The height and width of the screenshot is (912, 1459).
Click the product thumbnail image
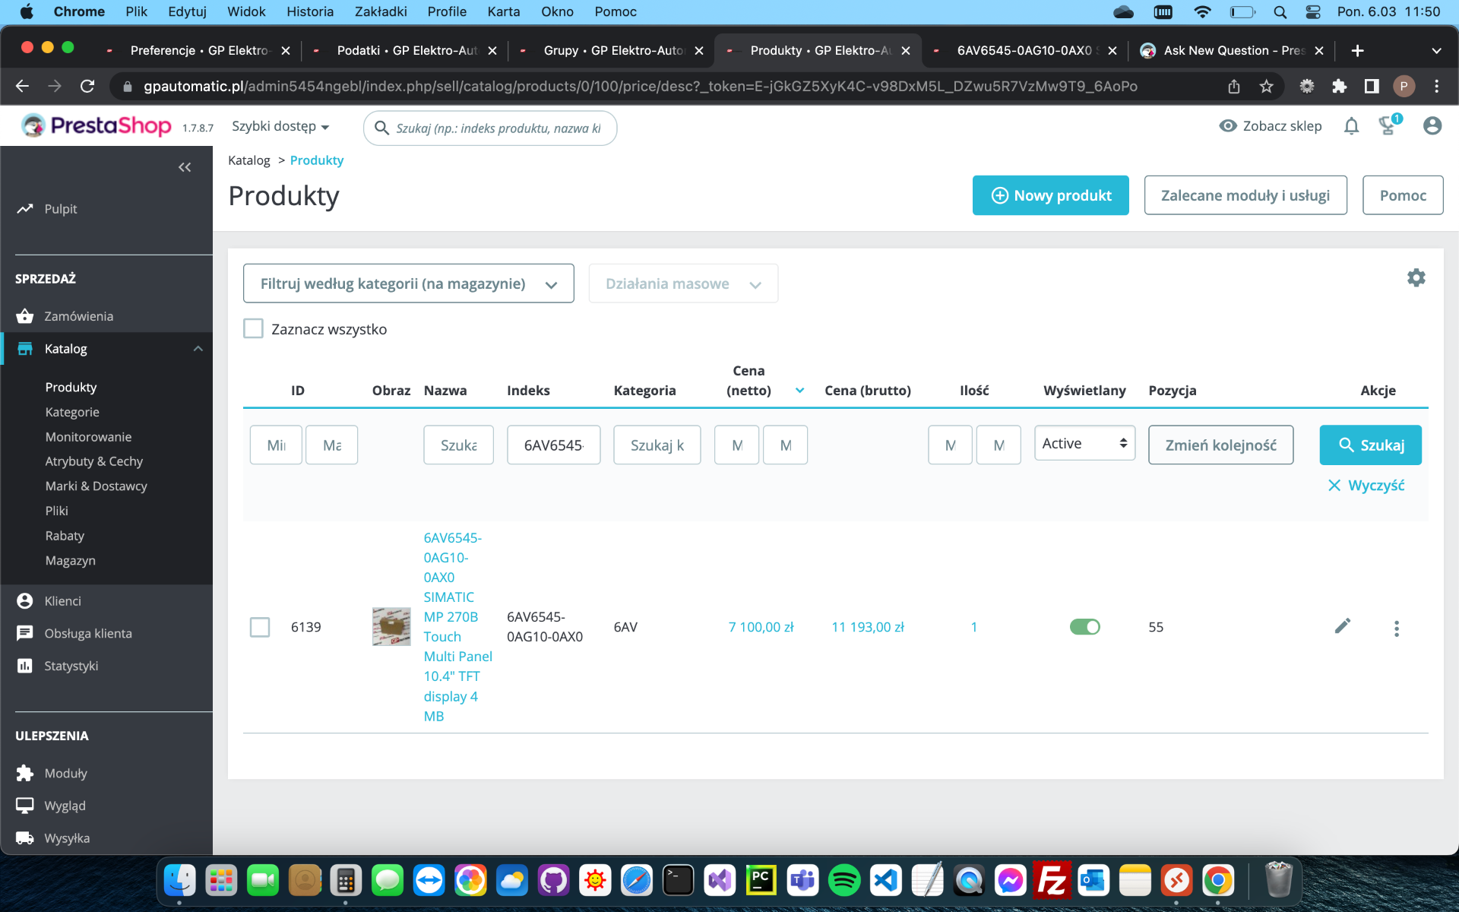coord(391,627)
